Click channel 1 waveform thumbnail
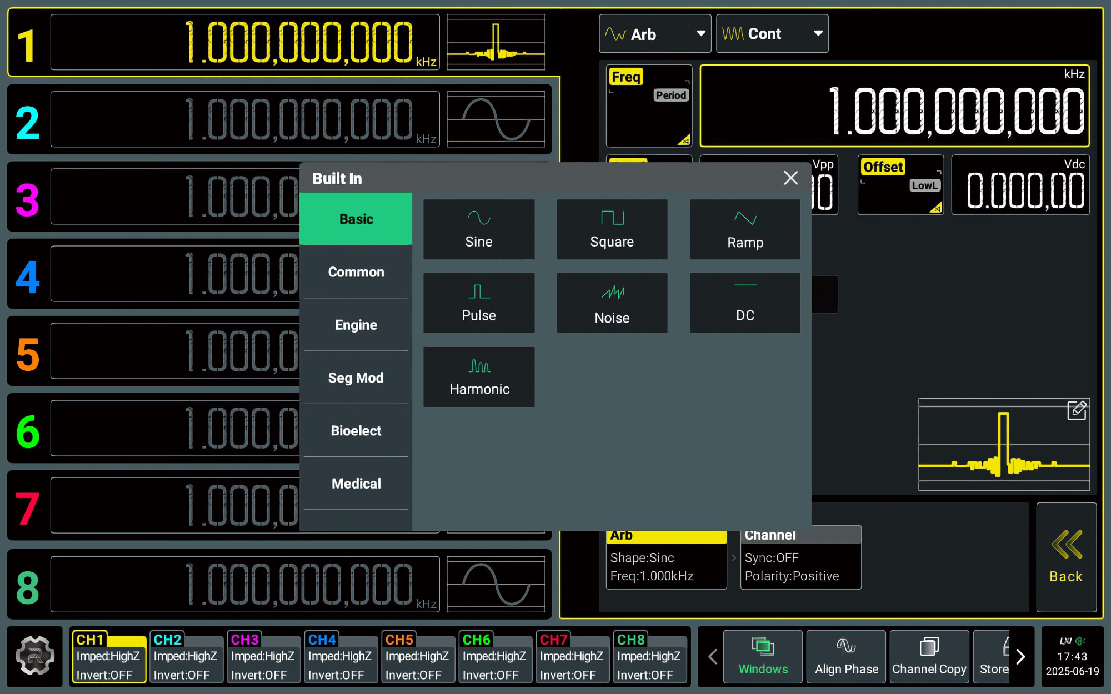 [496, 42]
